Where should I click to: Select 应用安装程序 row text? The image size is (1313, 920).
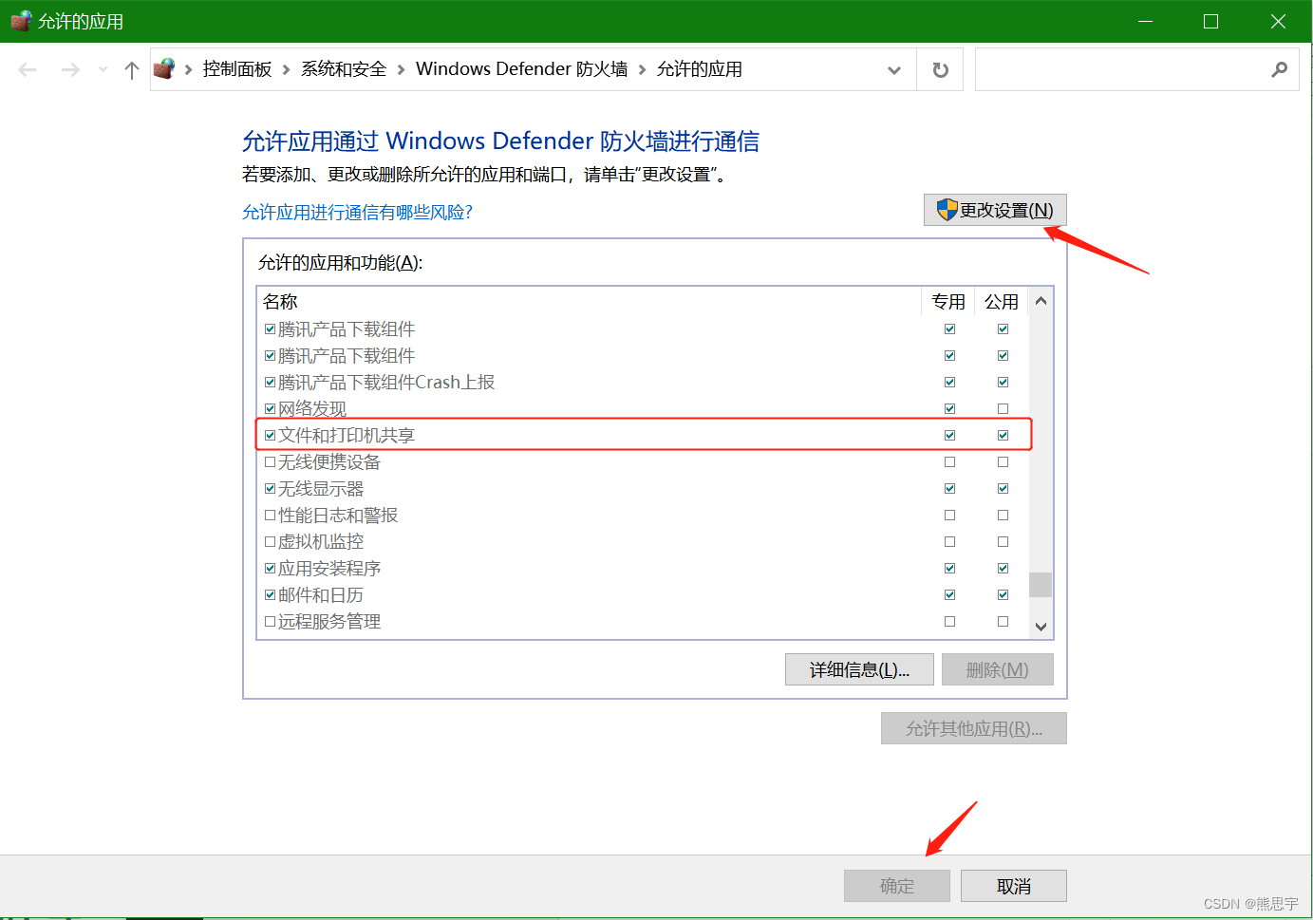pyautogui.click(x=329, y=569)
